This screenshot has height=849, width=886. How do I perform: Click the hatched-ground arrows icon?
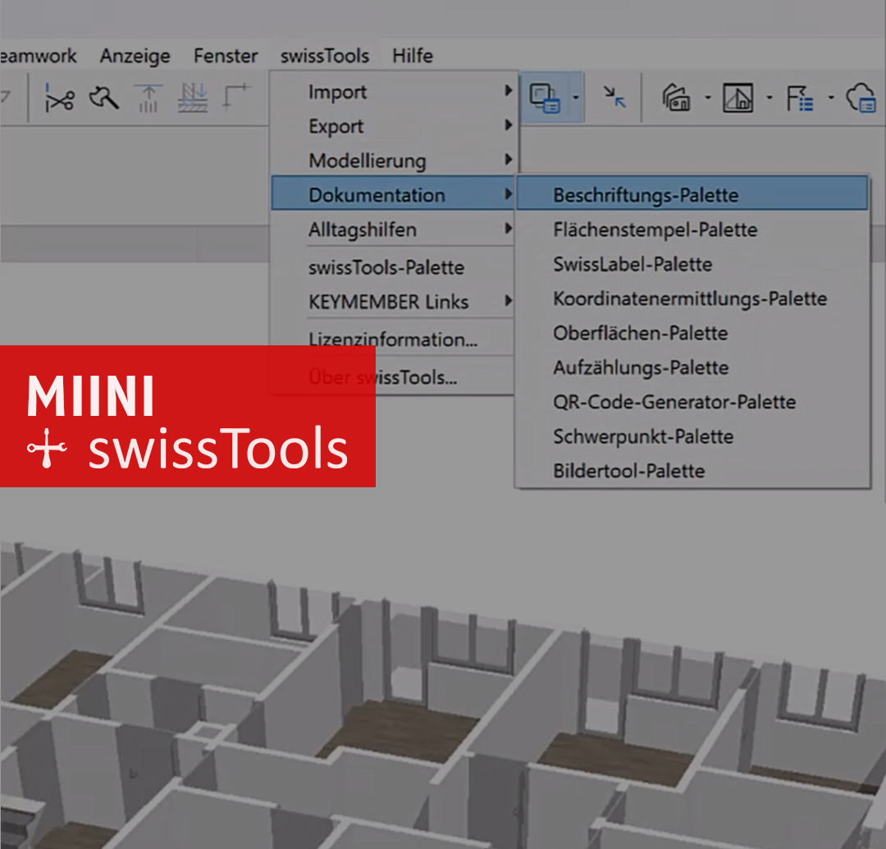(x=193, y=98)
